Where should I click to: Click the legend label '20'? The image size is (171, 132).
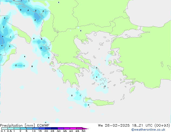point(46,131)
